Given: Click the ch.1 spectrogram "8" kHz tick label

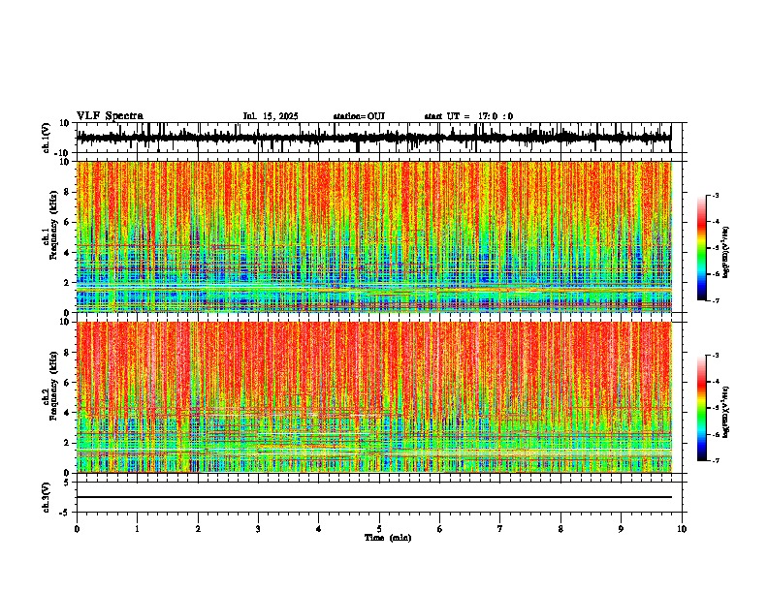Looking at the screenshot, I should [67, 192].
